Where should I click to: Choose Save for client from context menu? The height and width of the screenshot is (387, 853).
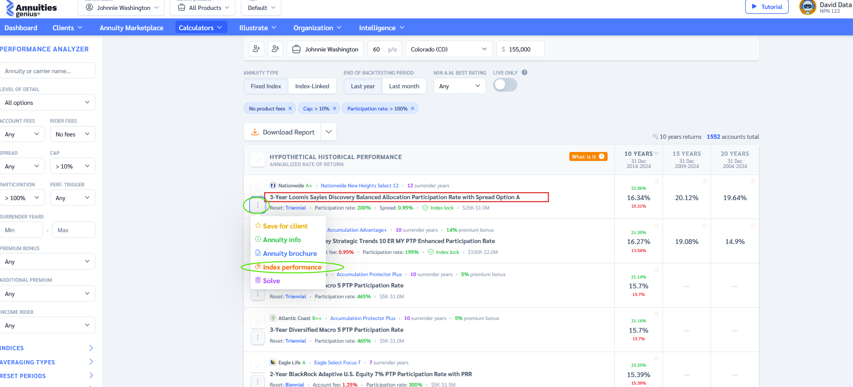coord(281,226)
